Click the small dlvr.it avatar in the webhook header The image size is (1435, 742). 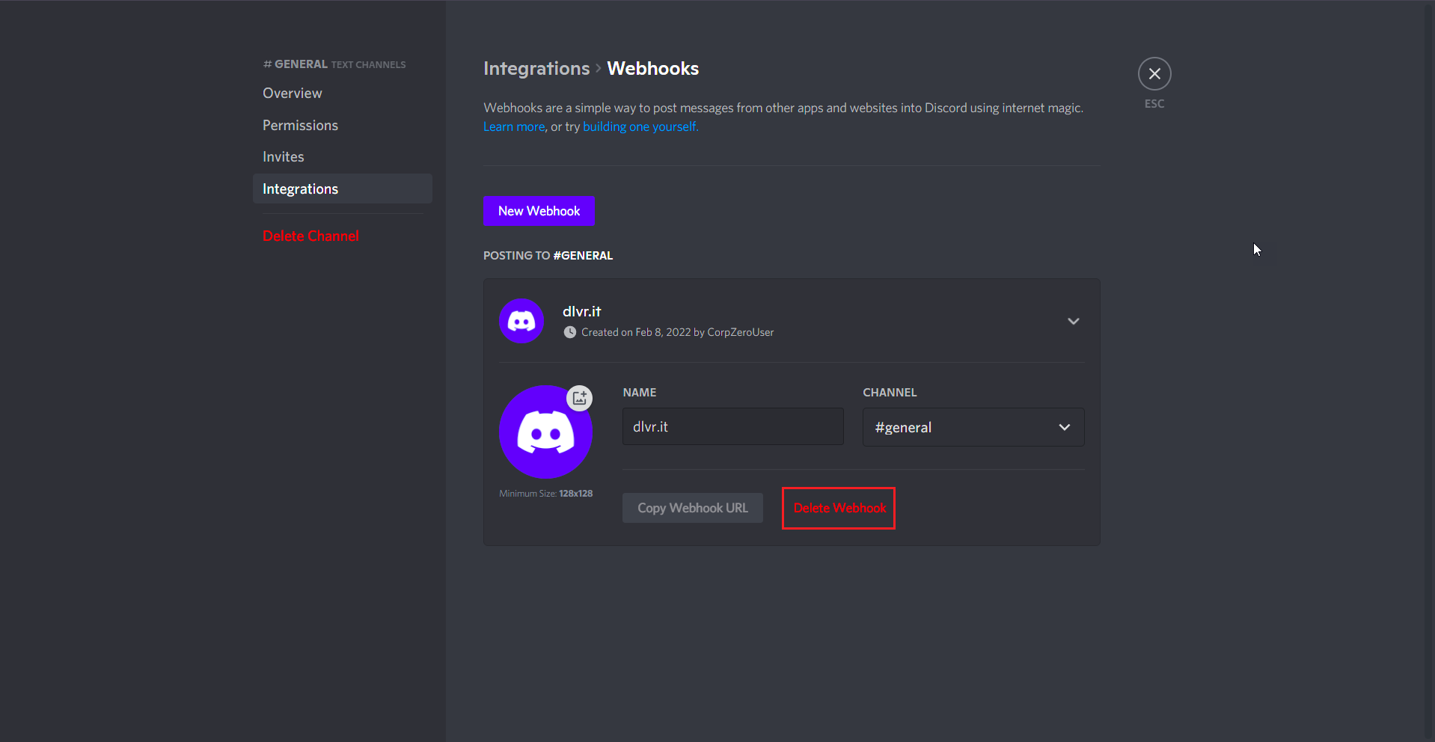tap(521, 321)
